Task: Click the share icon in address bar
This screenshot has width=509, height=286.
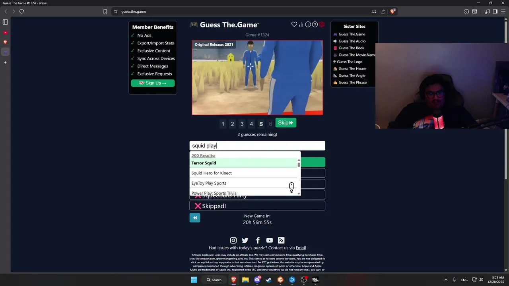Action: (383, 12)
